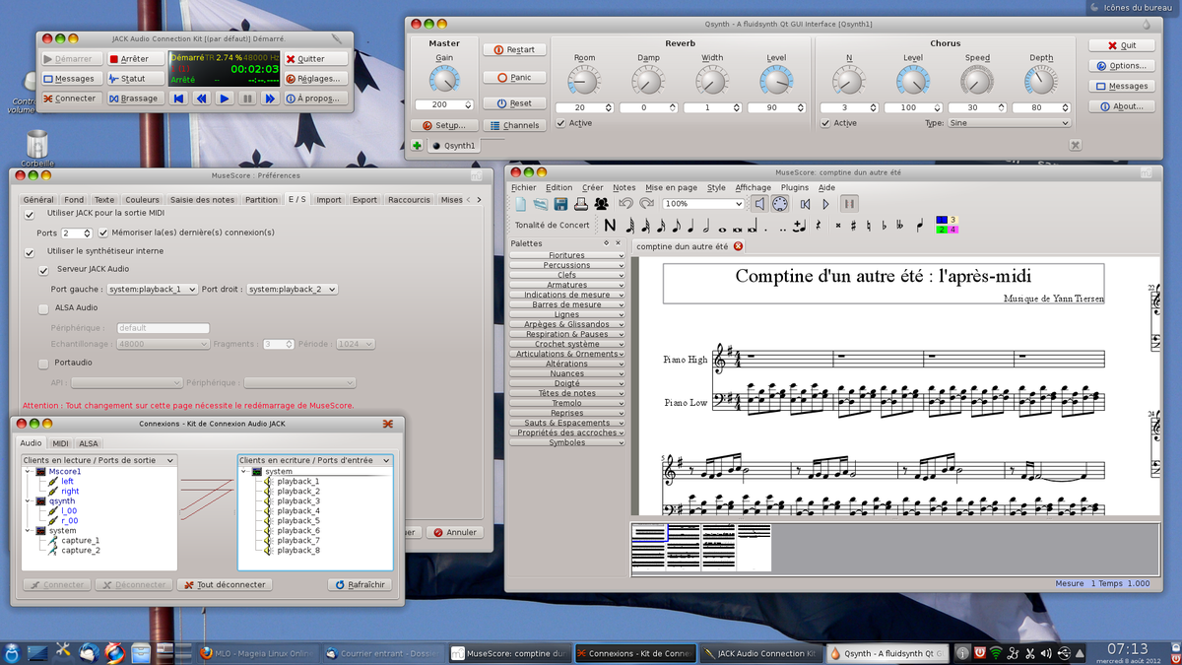Click the JACK transport play button
This screenshot has width=1182, height=665.
(x=224, y=99)
